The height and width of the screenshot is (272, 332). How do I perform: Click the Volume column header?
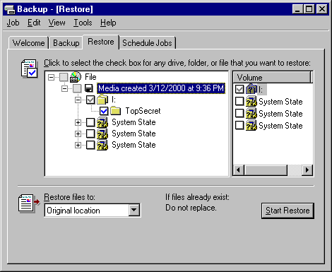(x=272, y=78)
